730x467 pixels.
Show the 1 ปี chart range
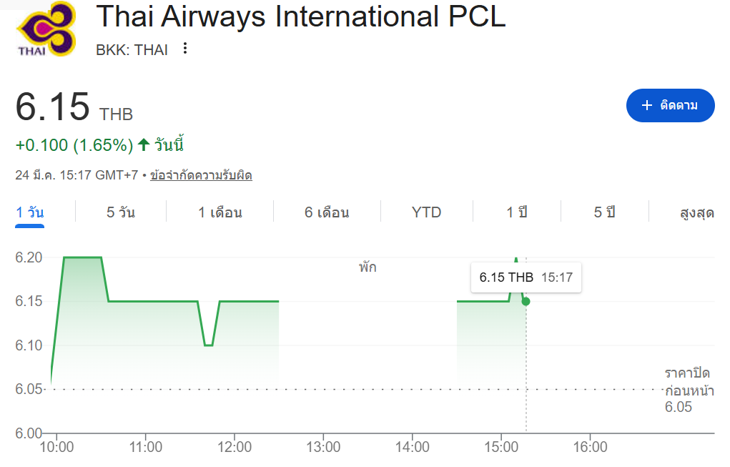coord(517,212)
